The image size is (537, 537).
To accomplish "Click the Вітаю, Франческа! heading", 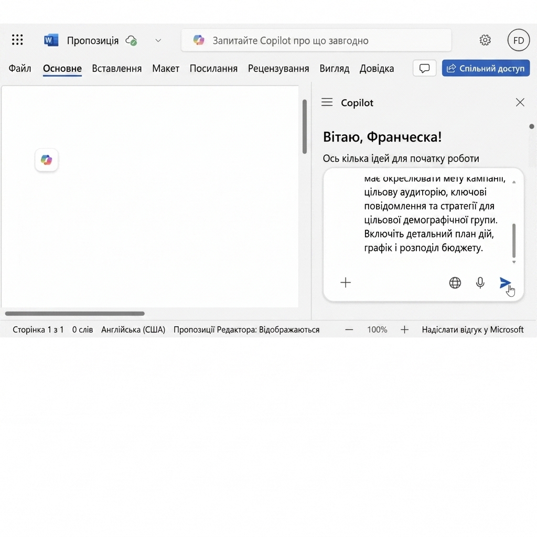I will point(382,137).
